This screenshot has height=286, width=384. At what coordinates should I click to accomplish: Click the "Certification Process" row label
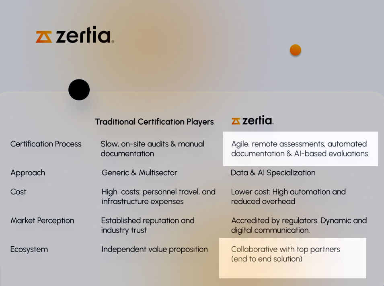point(46,144)
